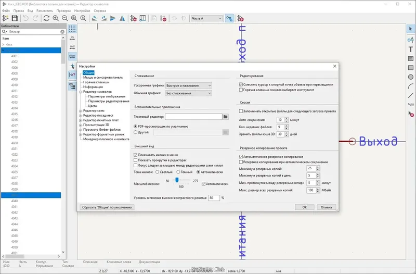Open the 'Ускоренная графика' dropdown
Screen dimensions: 416x274
(189, 85)
